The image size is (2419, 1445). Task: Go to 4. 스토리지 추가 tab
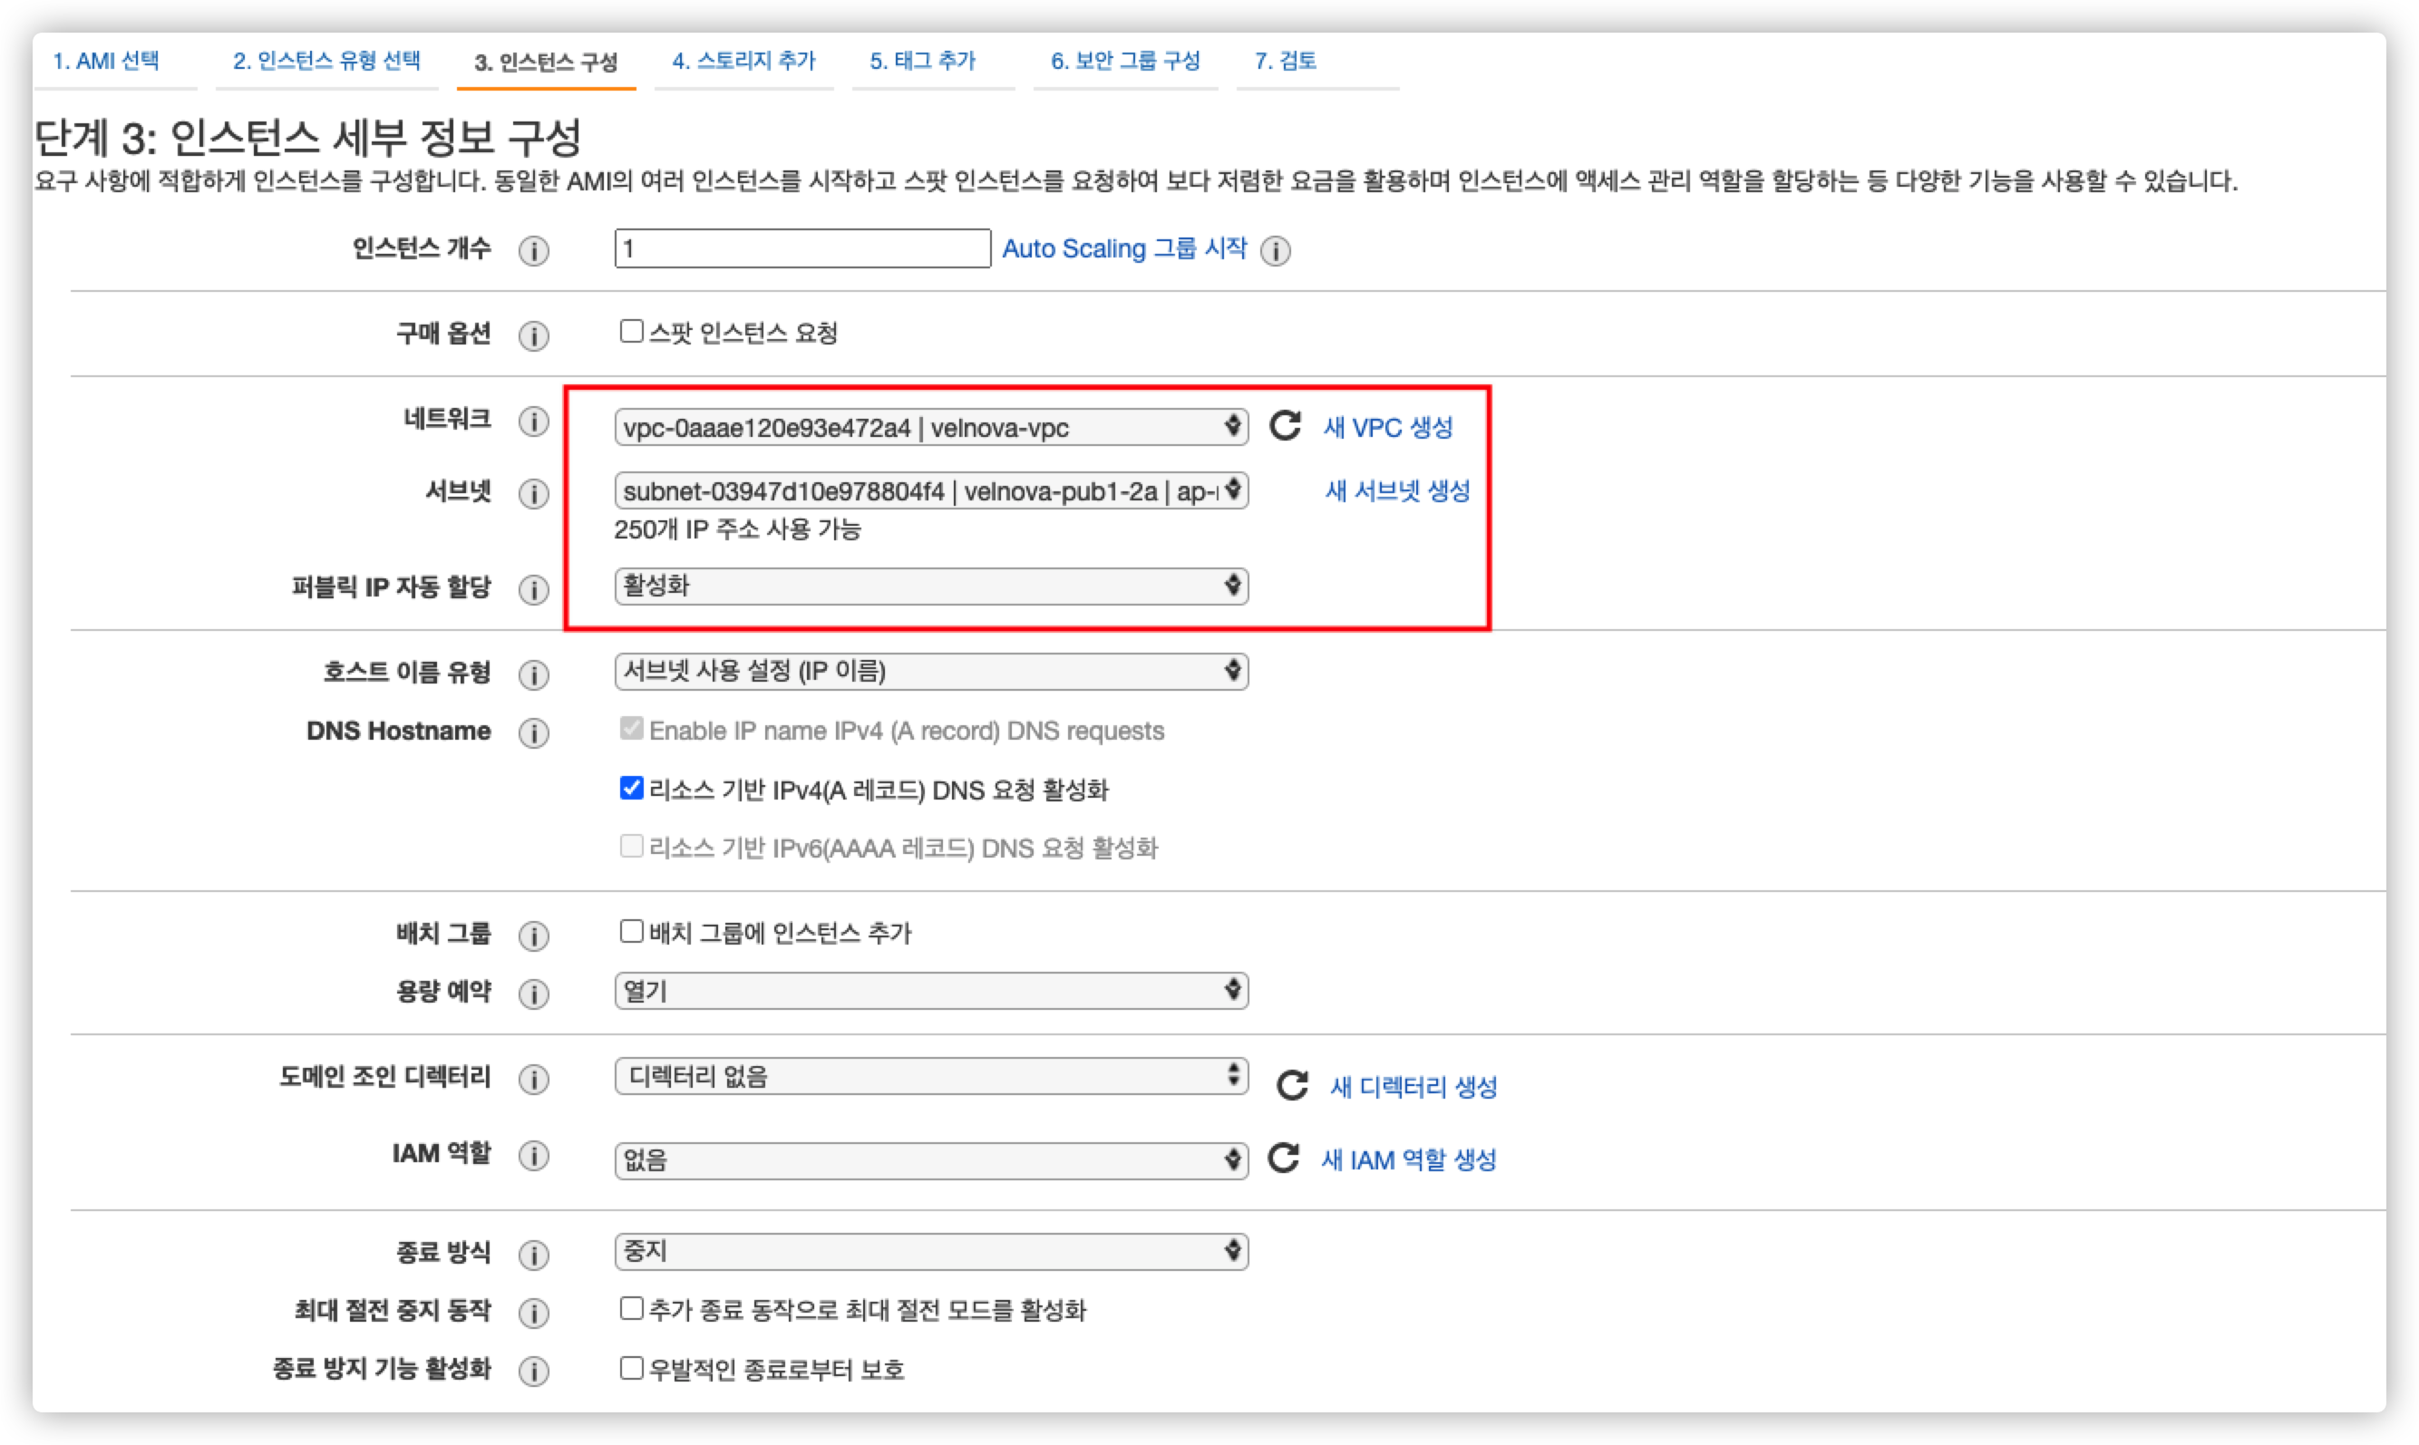coord(743,62)
